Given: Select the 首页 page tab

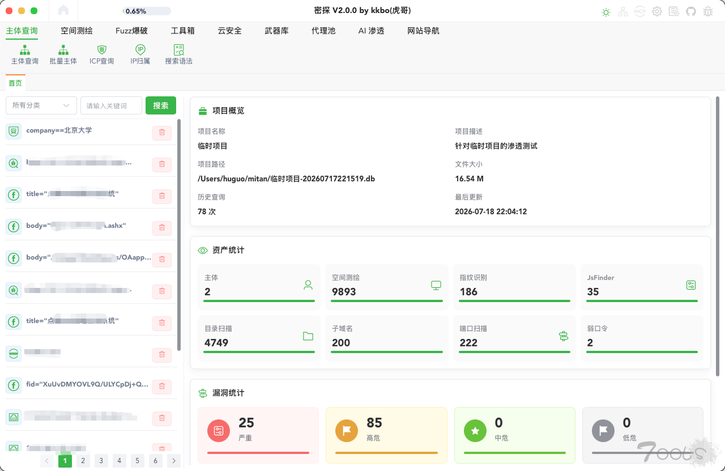Looking at the screenshot, I should click(15, 83).
